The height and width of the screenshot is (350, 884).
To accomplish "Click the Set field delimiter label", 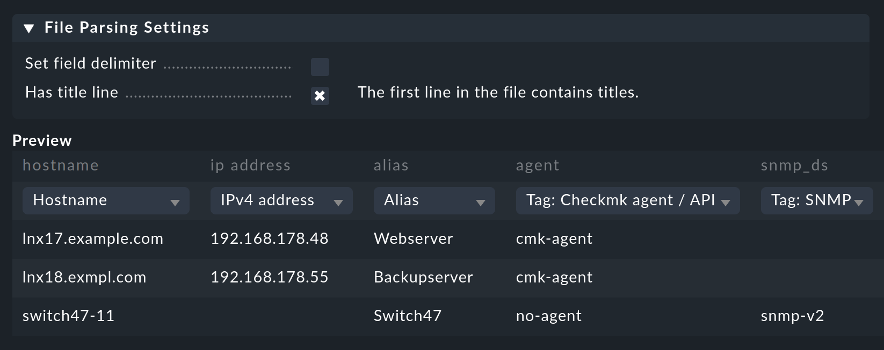I will click(91, 64).
